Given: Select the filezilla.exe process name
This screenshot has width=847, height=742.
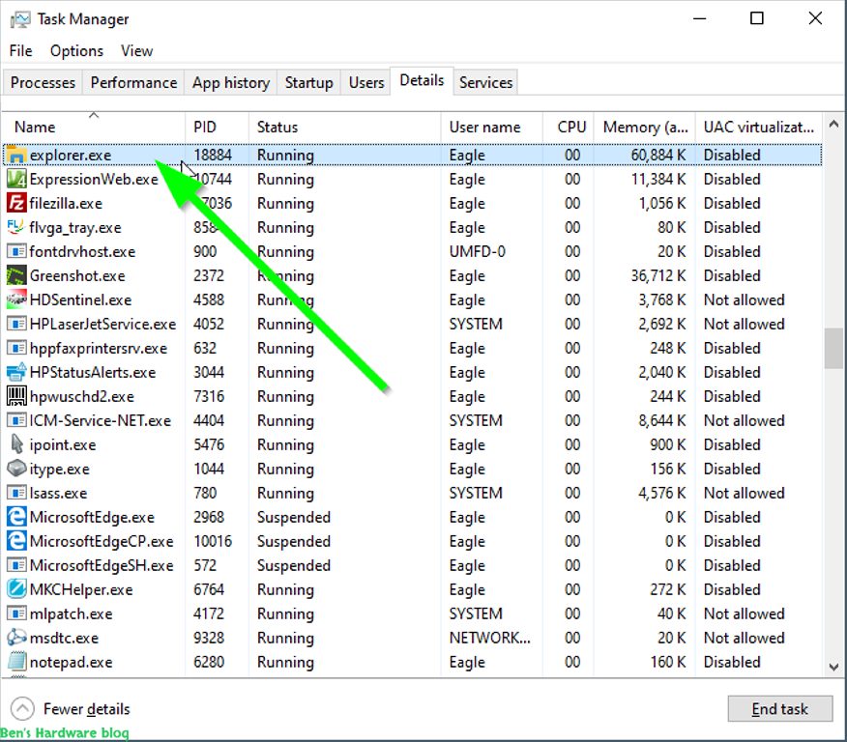Looking at the screenshot, I should click(x=66, y=204).
